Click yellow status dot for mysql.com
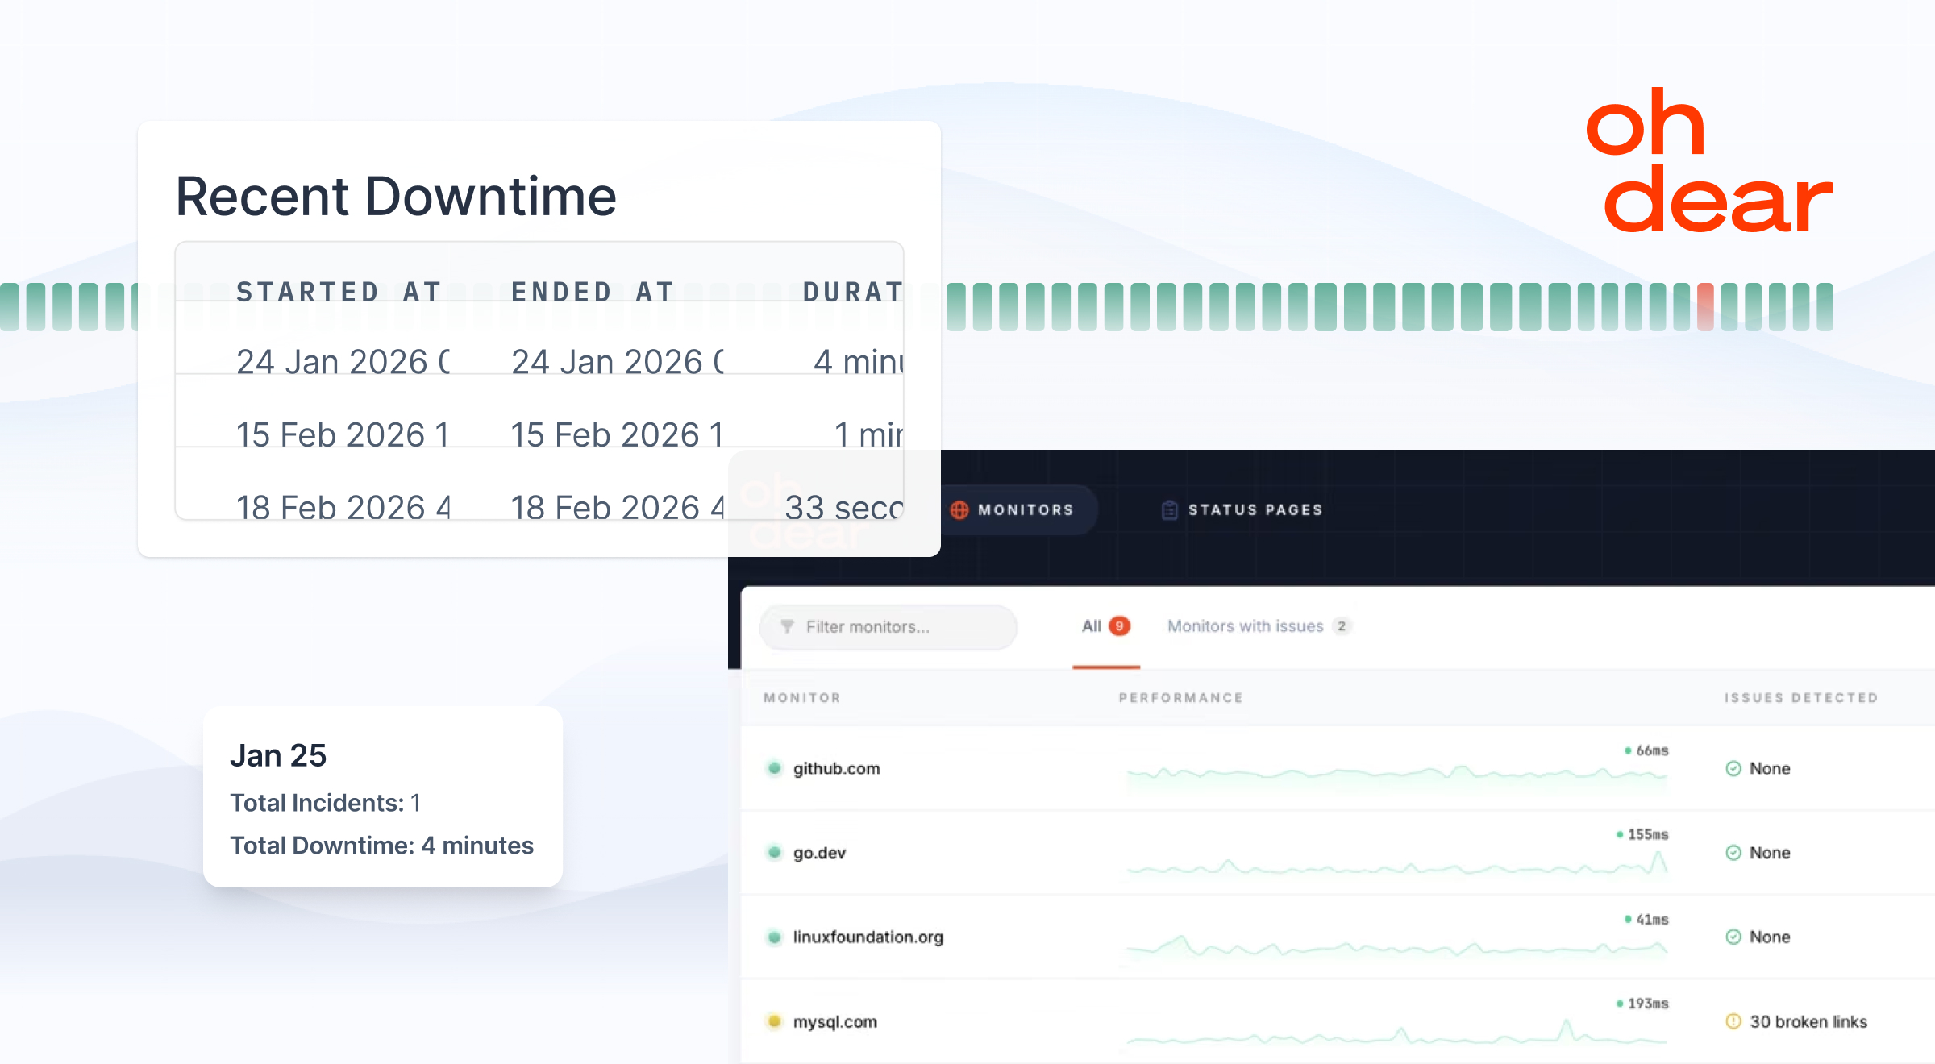Viewport: 1935px width, 1064px height. coord(774,1021)
